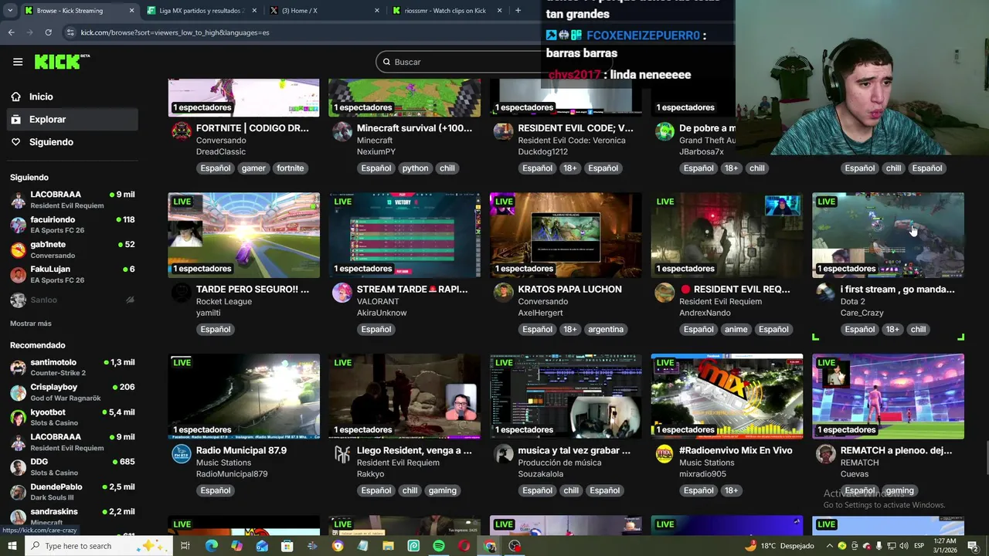This screenshot has width=989, height=556.
Task: Open DuendePablo recommended channel
Action: point(72,492)
